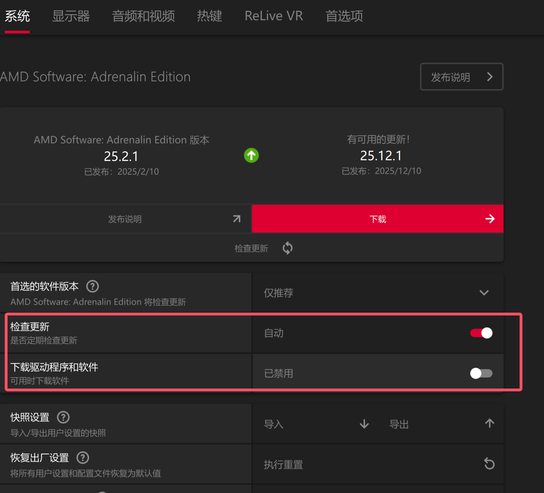
Task: Click the AMD Software: Adrenalin Edition 将检查更新 description
Action: click(98, 302)
